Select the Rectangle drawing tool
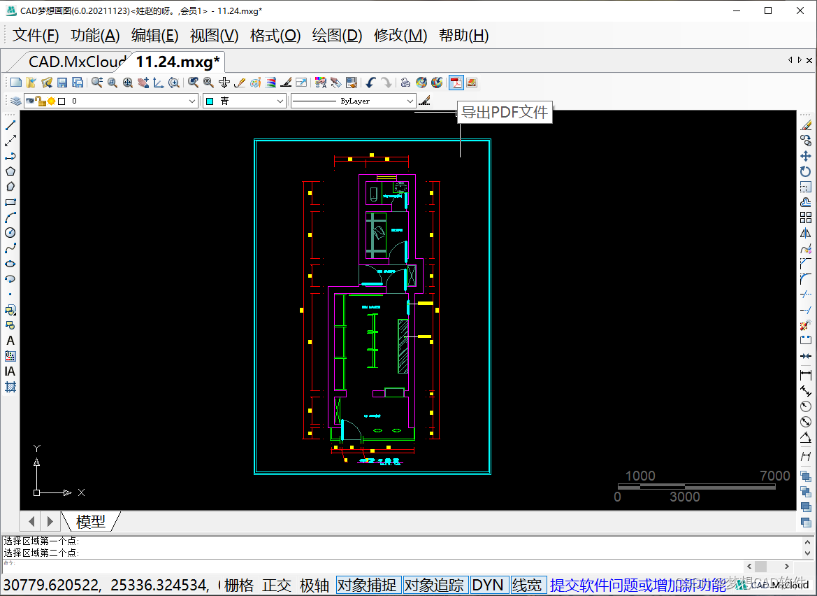The height and width of the screenshot is (596, 817). [10, 202]
